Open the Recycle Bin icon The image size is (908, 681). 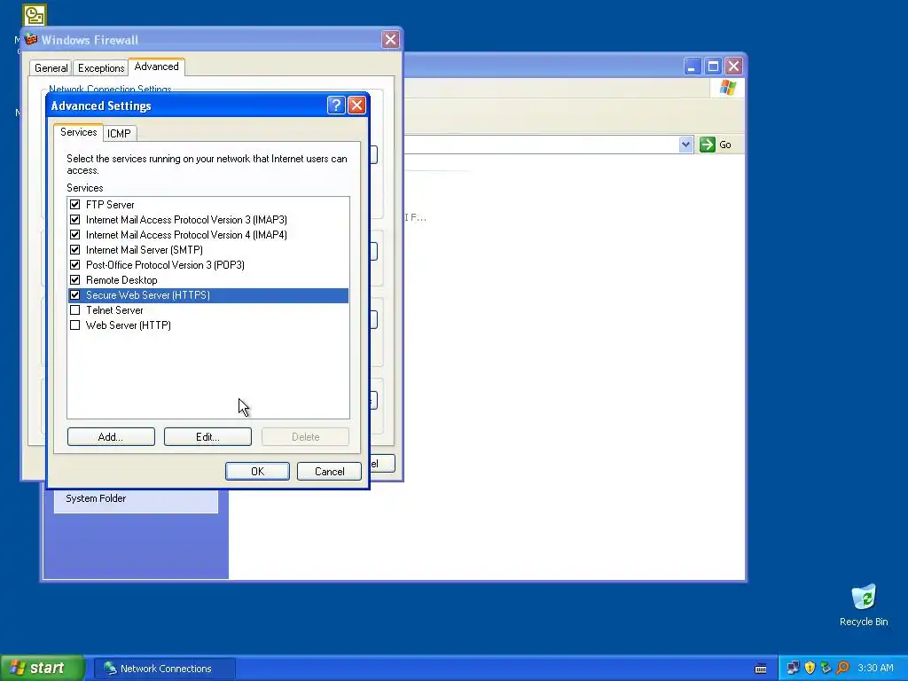[x=864, y=598]
